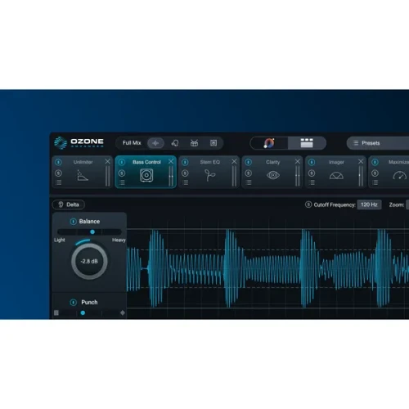Solo the Imager module

[x=312, y=173]
